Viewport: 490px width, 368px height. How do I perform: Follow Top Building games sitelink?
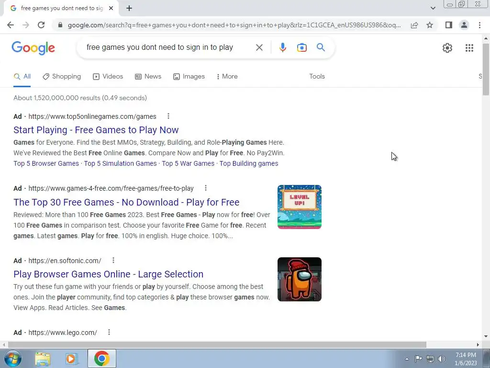click(x=249, y=164)
